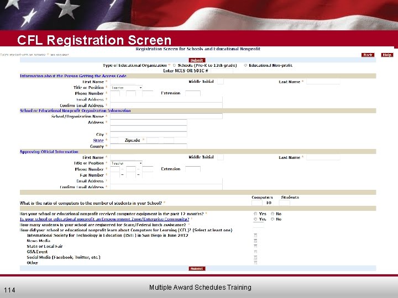Open requester Title or Position dropdown

[x=127, y=88]
